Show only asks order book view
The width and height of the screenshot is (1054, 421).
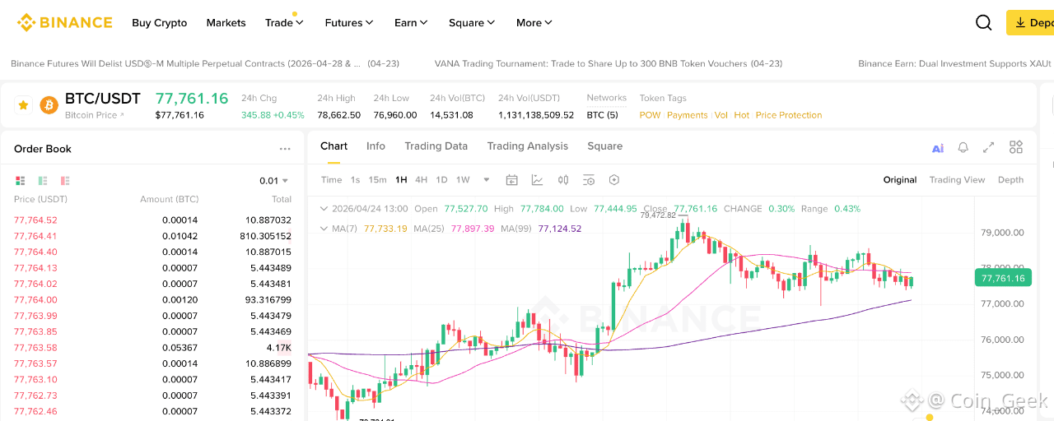pyautogui.click(x=65, y=180)
